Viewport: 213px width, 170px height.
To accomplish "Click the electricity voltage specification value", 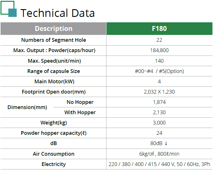I will [x=159, y=164].
